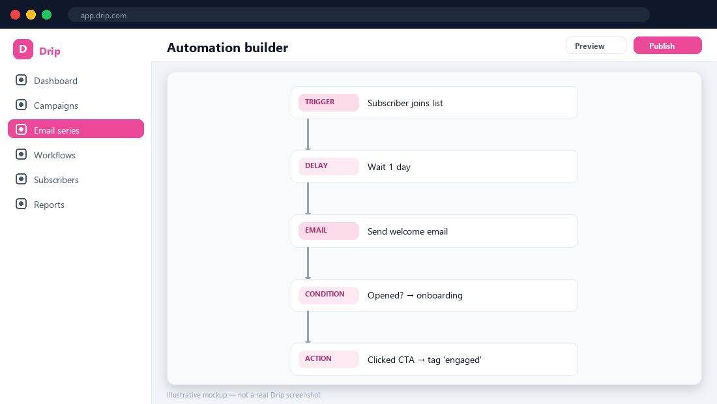Screen dimensions: 717x404
Task: Open 'Opened? → onboarding' step
Action: pos(434,296)
